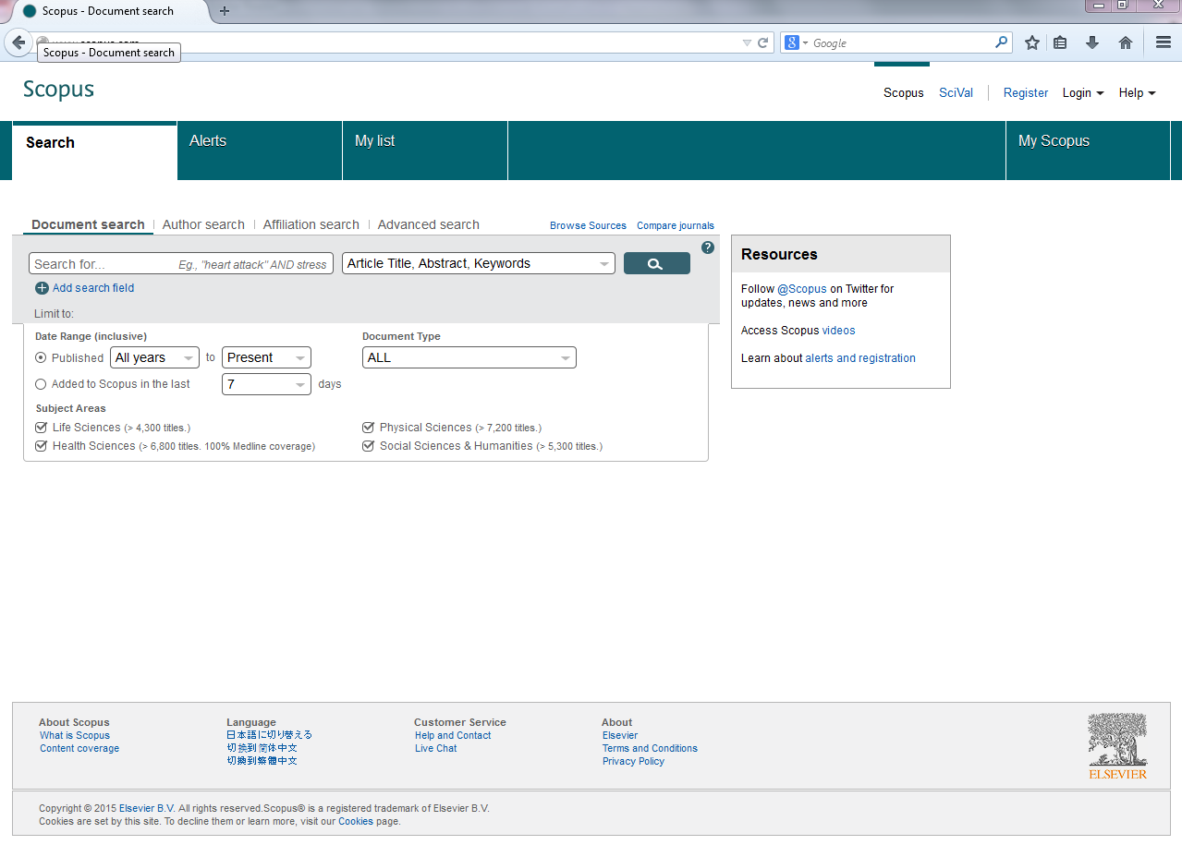Expand the Help menu
The height and width of the screenshot is (845, 1182).
point(1137,93)
